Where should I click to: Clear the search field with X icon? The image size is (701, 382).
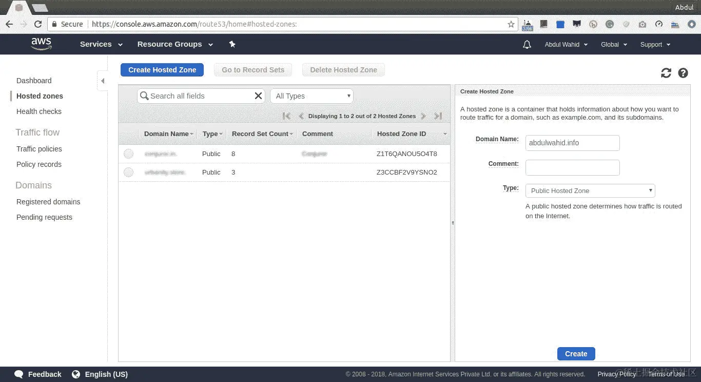(258, 95)
